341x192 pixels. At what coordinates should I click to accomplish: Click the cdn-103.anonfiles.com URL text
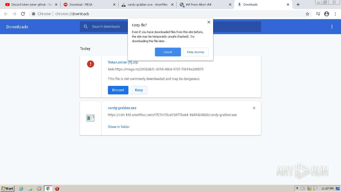point(172,115)
